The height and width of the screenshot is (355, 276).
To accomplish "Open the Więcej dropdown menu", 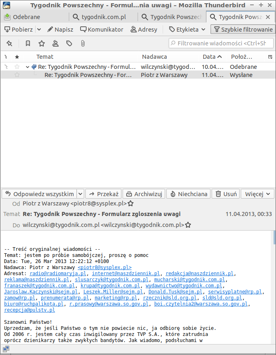I will [257, 194].
